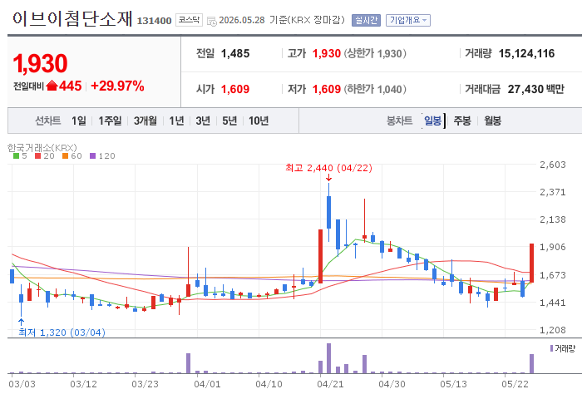Click the 05/22 date axis label
Screen dimensions: 582x394
point(515,384)
